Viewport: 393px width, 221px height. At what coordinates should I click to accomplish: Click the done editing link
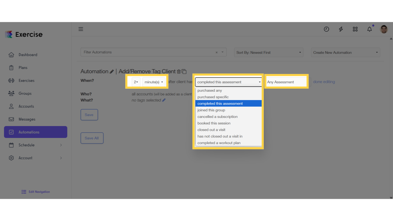(324, 82)
